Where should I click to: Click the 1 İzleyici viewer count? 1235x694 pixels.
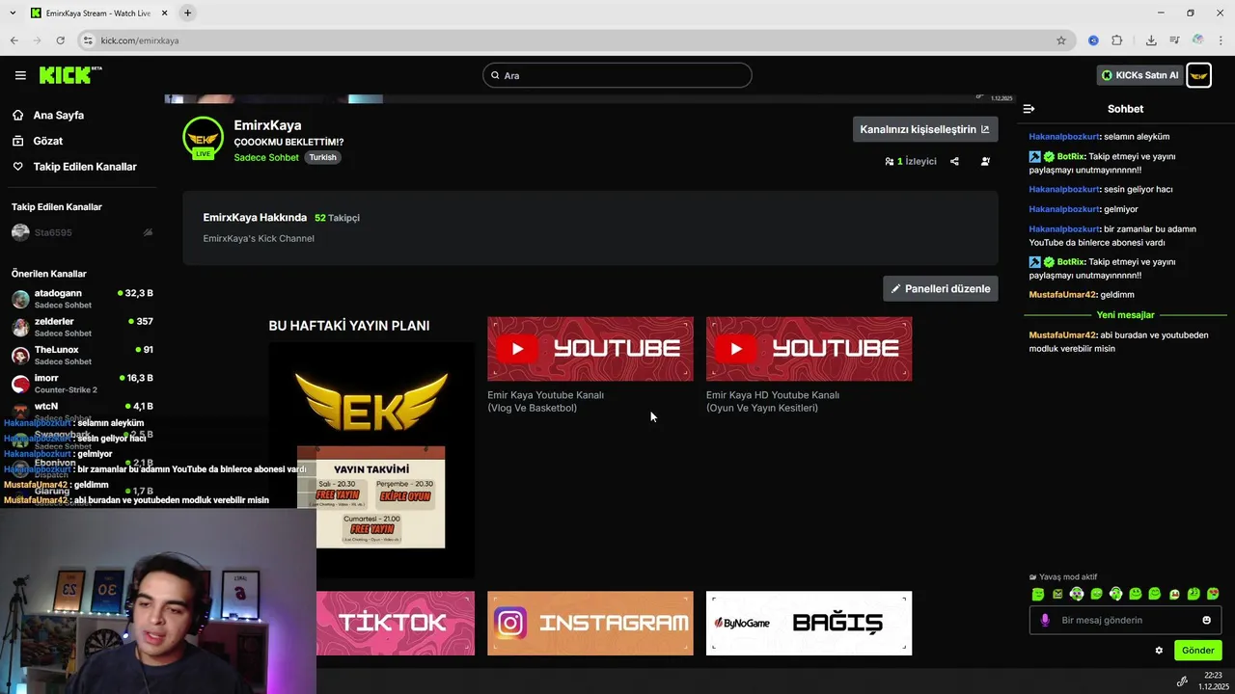911,161
